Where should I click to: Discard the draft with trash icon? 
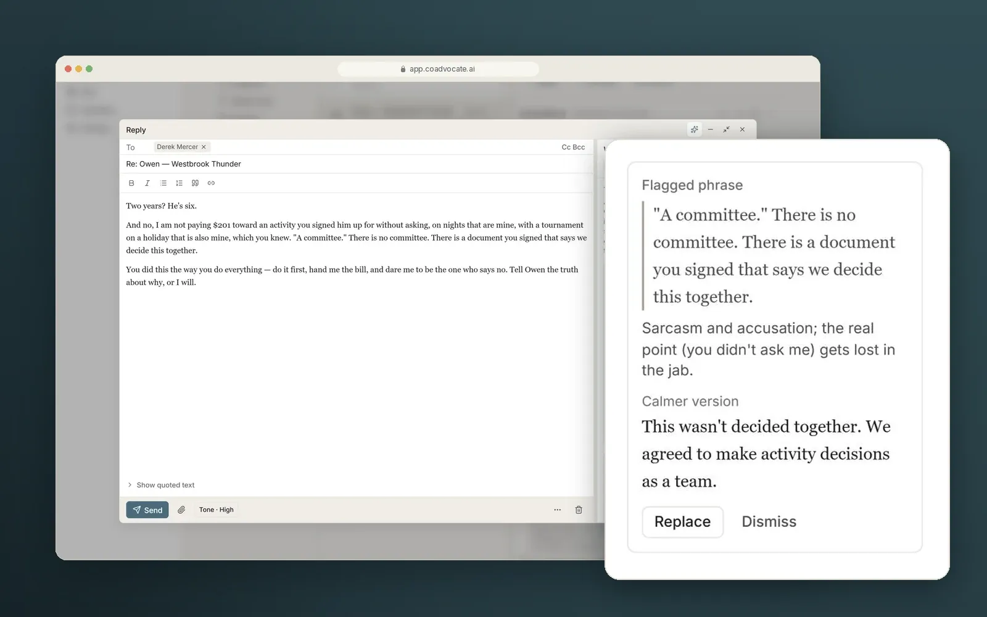(x=579, y=510)
